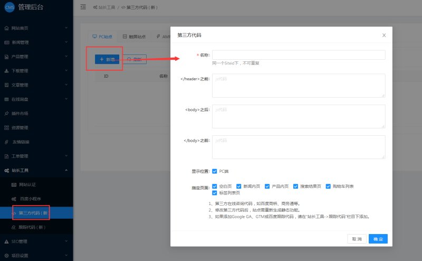Uncheck the PC端 display position checkbox
This screenshot has width=422, height=261.
[x=215, y=171]
